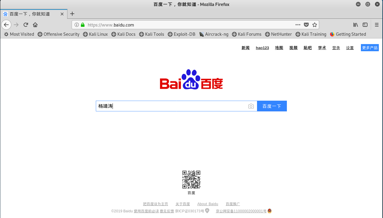Viewport: 383px width, 218px height.
Task: Open a new tab with plus button
Action: pos(72,14)
